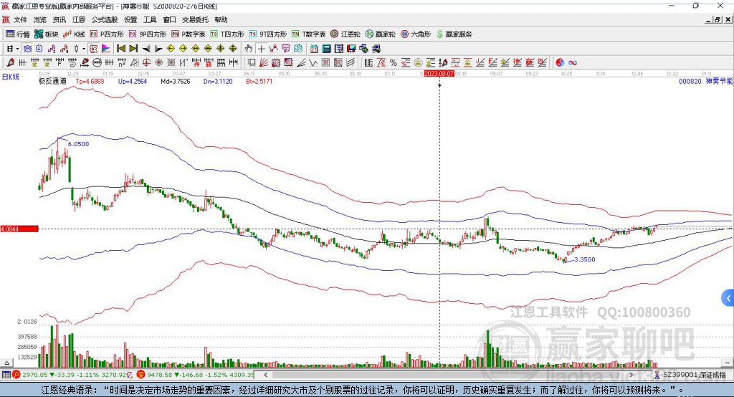734x397 pixels.
Task: Open the dropdown arrow beside 日 period
Action: coord(17,49)
